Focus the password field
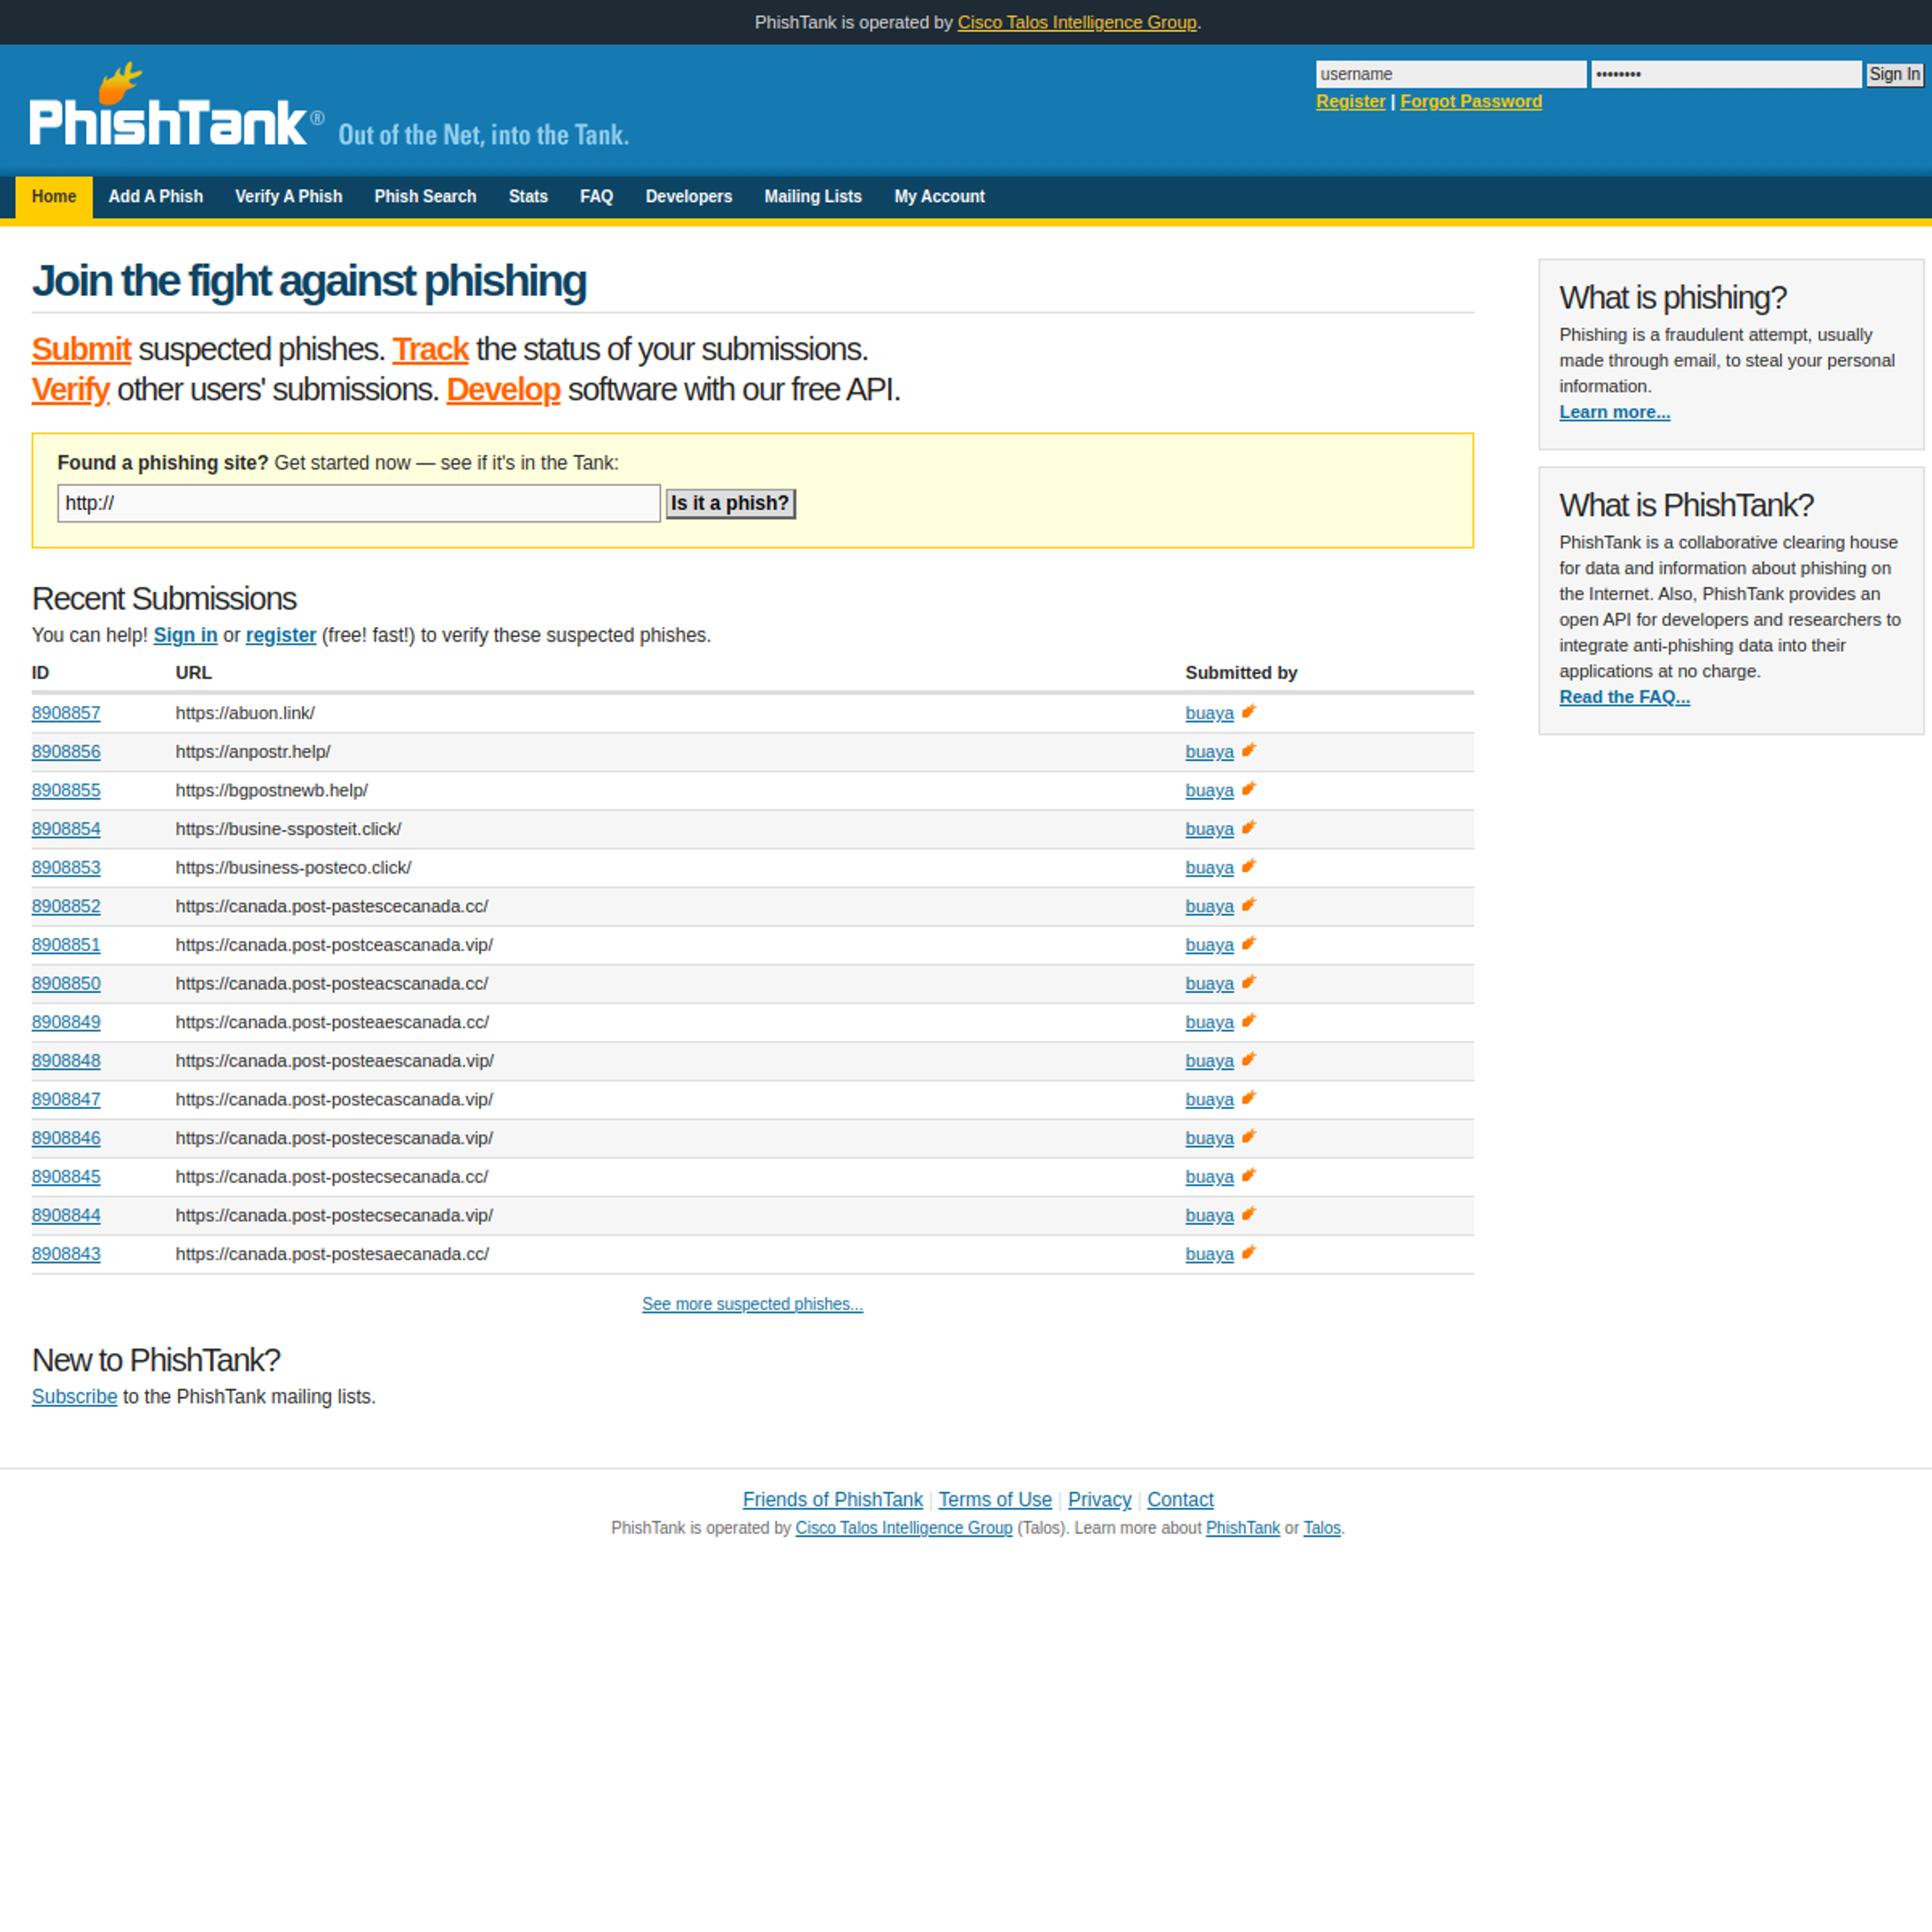The height and width of the screenshot is (1932, 1932). pyautogui.click(x=1727, y=74)
